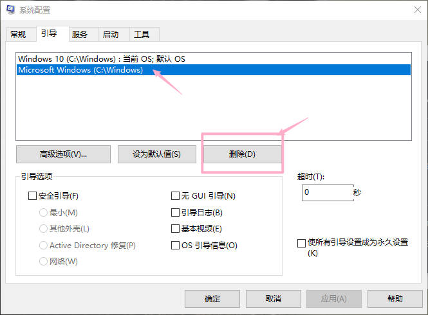428x315 pixels.
Task: Click the 超时(T) seconds input field
Action: 328,193
